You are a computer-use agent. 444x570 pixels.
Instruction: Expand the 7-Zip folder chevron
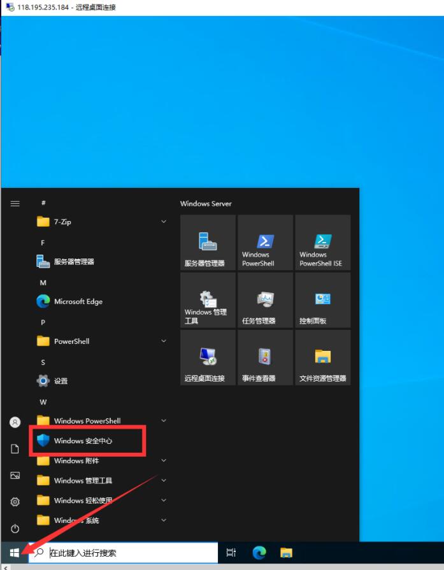164,222
